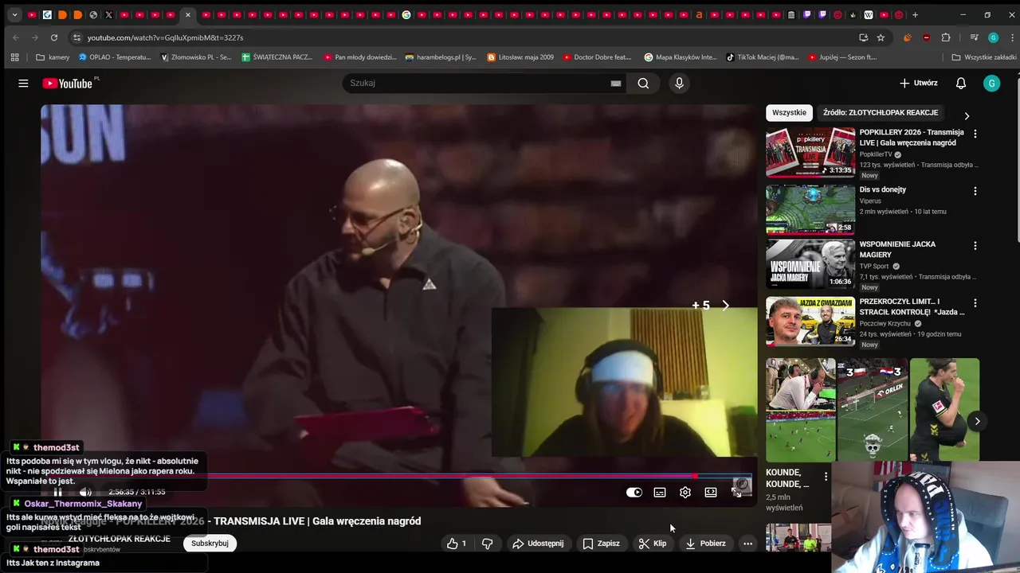Viewport: 1020px width, 573px height.
Task: Open the on-screen keyboard icon in search
Action: (616, 83)
